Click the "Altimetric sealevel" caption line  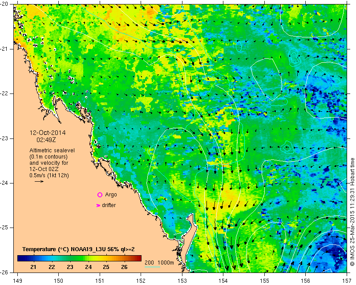point(52,151)
